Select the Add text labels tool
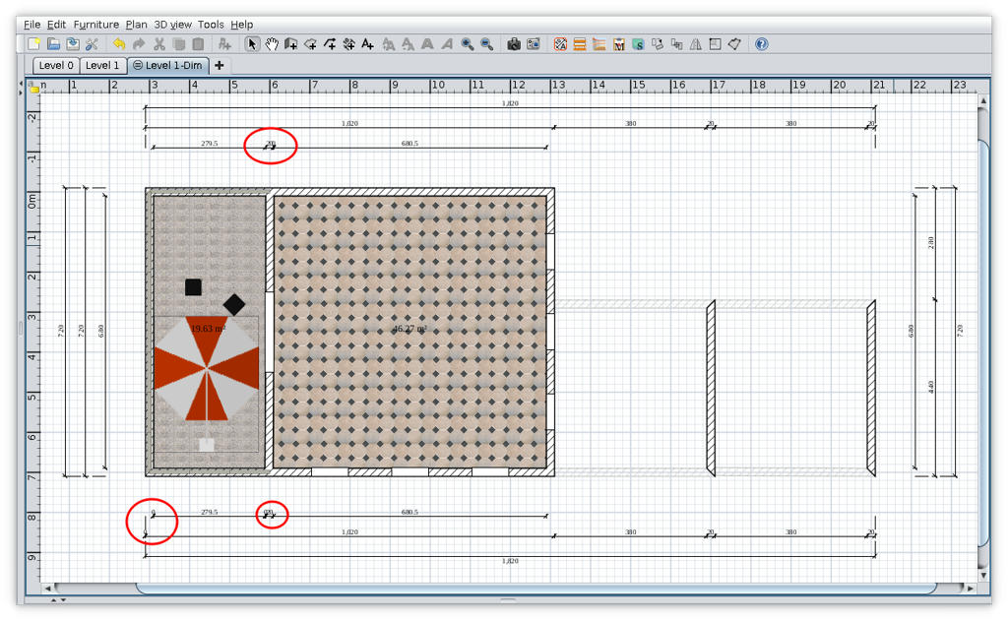Viewport: 1008px width, 621px height. [368, 44]
